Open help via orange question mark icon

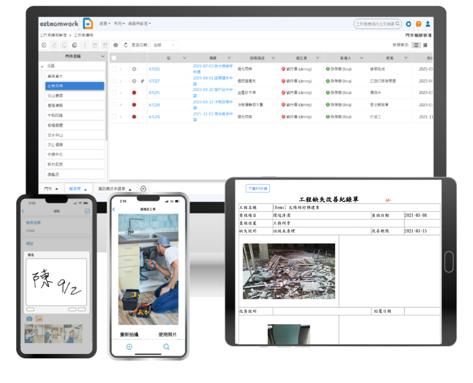click(418, 24)
